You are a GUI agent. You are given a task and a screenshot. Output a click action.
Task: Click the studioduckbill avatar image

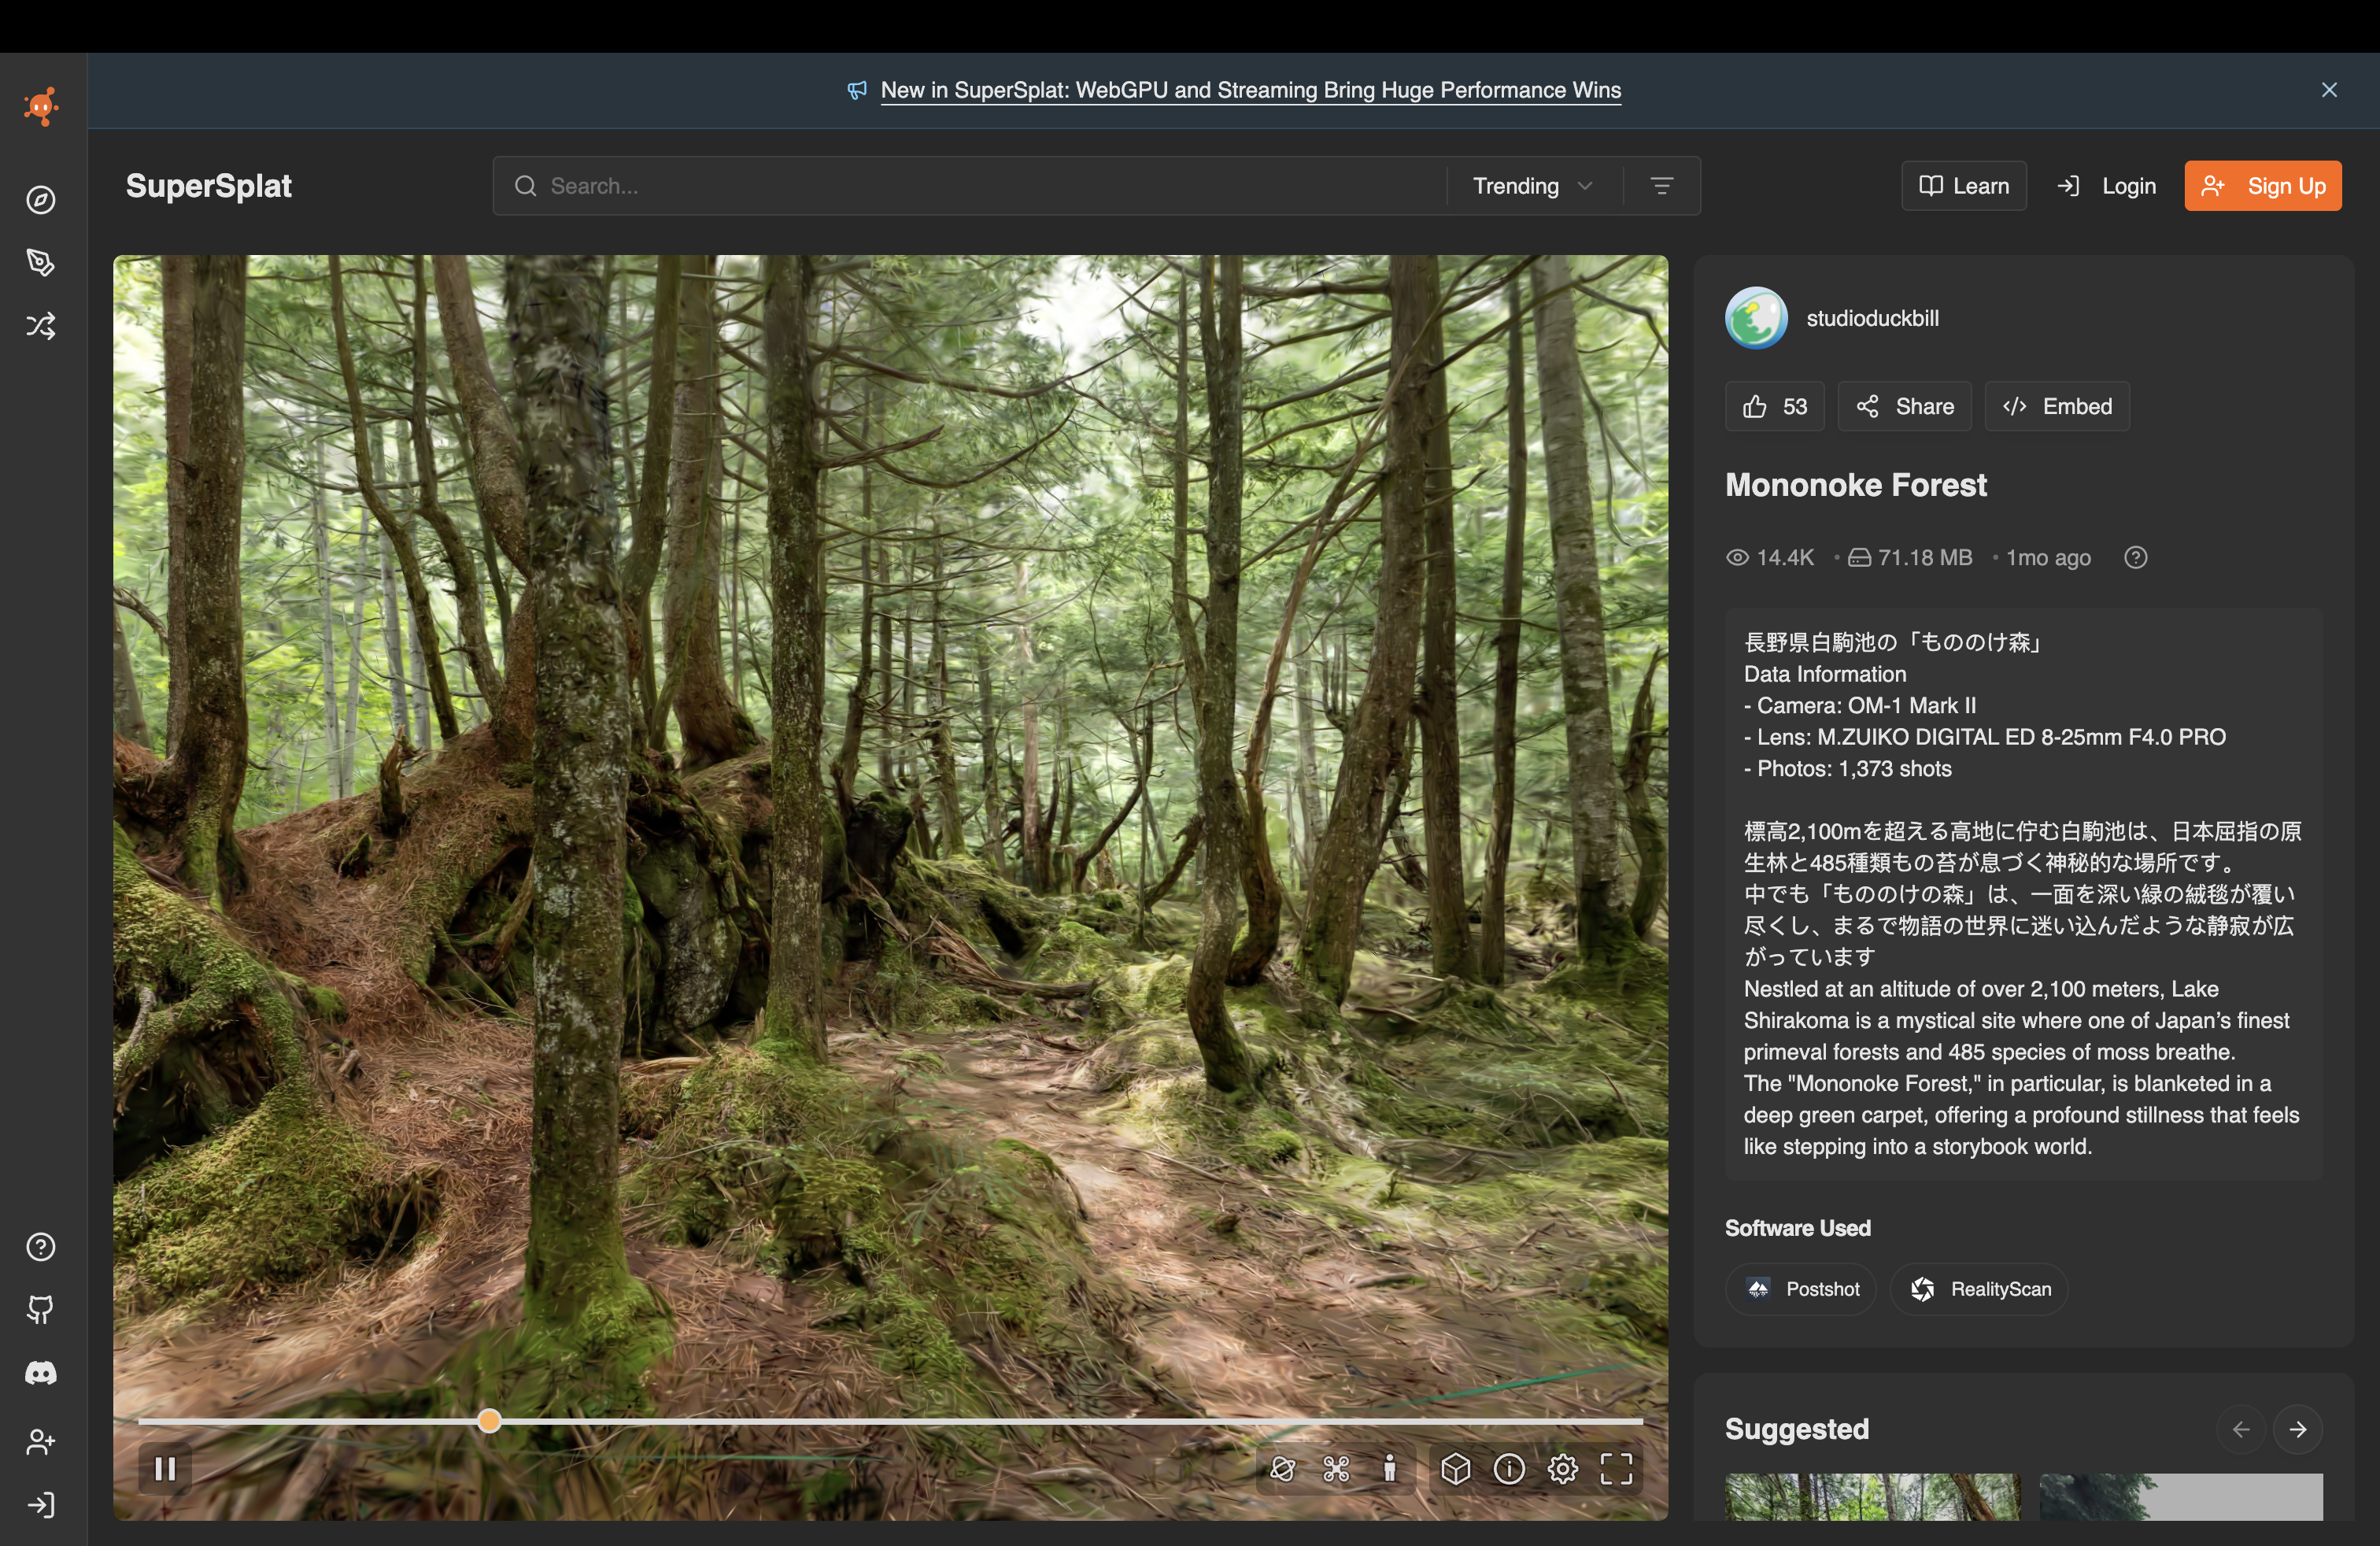(1757, 318)
